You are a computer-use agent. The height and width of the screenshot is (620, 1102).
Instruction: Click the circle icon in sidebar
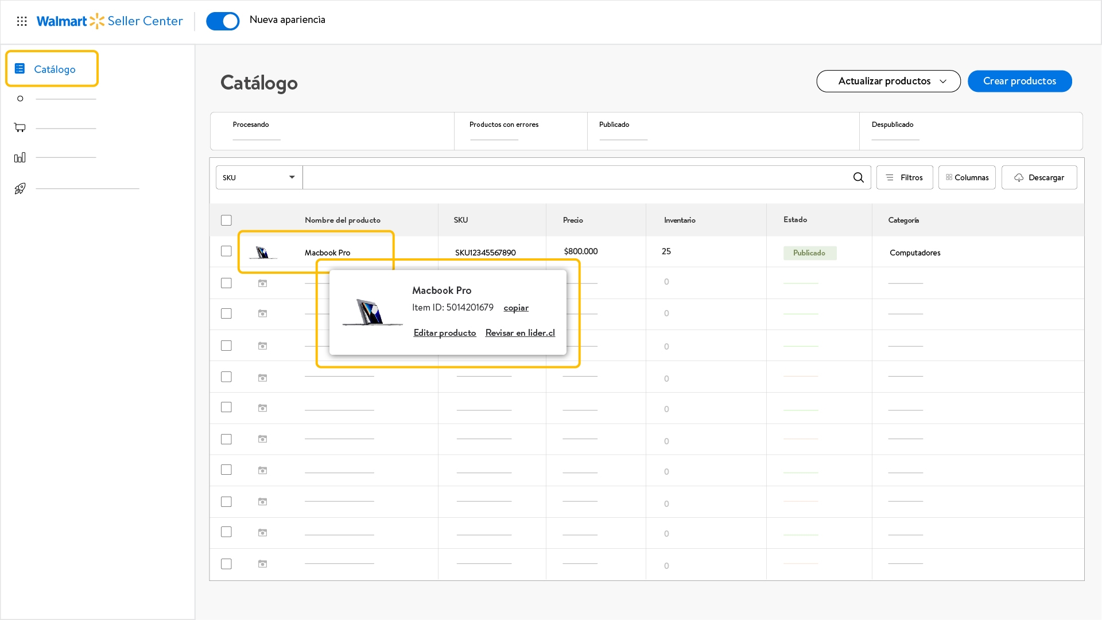pos(20,99)
